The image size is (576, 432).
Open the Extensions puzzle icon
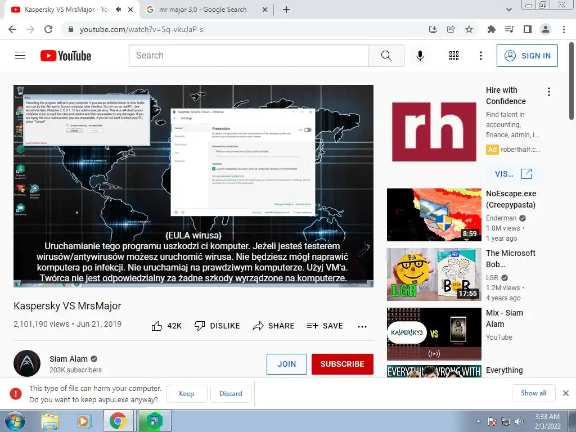click(491, 29)
